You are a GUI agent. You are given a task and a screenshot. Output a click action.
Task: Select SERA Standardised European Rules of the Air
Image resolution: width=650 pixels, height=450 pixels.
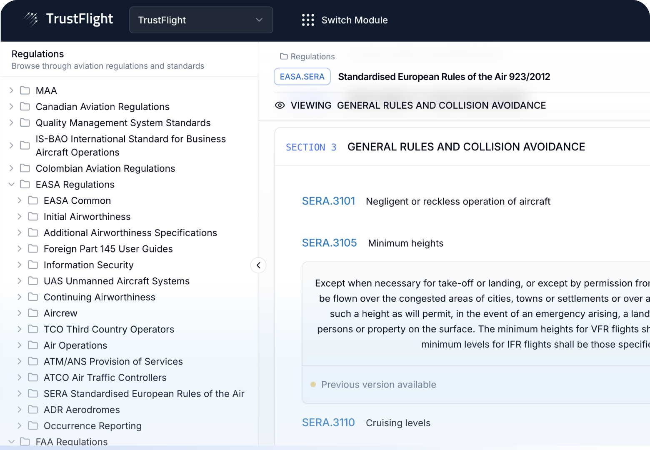tap(144, 394)
